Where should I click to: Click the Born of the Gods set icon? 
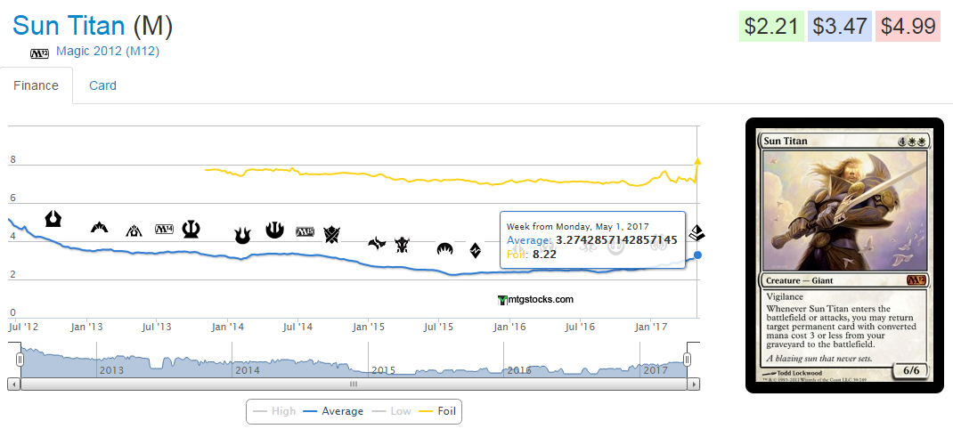tap(242, 236)
